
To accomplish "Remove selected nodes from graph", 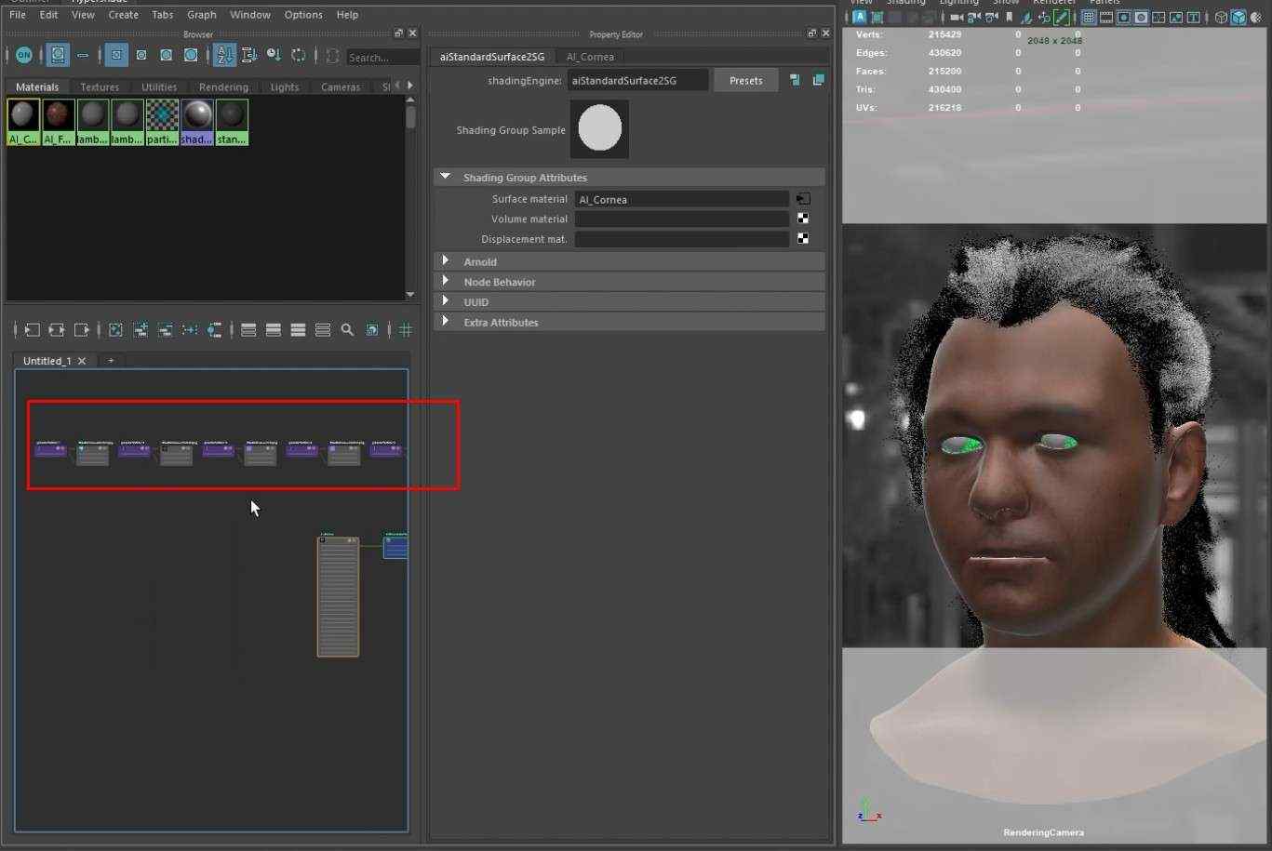I will [165, 330].
